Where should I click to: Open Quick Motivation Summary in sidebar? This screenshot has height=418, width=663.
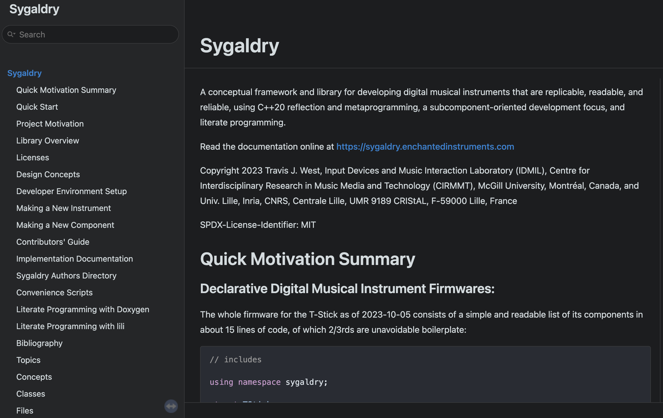click(66, 90)
